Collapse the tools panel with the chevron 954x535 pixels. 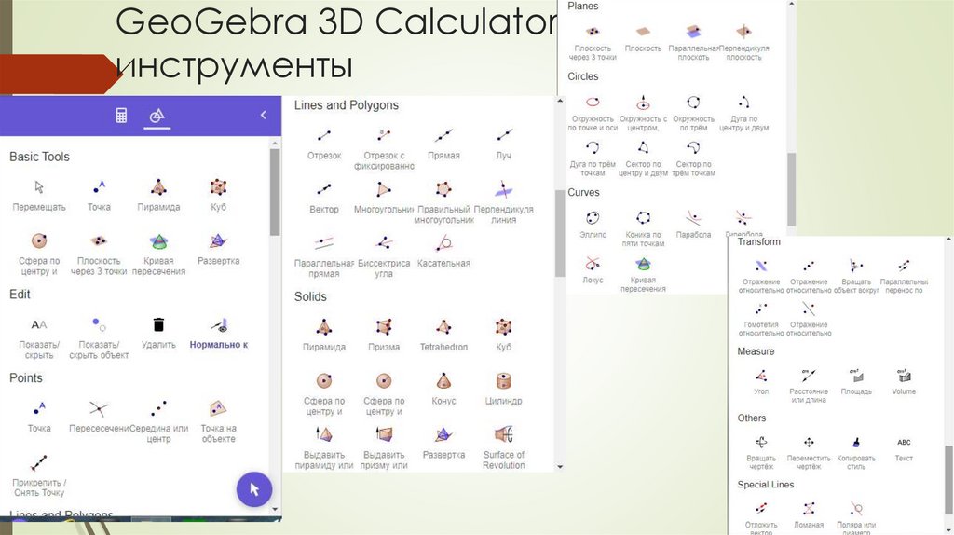click(263, 115)
